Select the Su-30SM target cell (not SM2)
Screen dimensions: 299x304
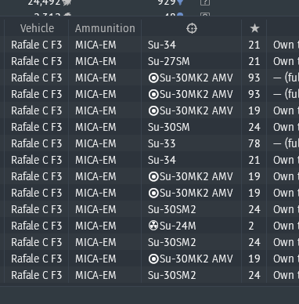pyautogui.click(x=169, y=127)
